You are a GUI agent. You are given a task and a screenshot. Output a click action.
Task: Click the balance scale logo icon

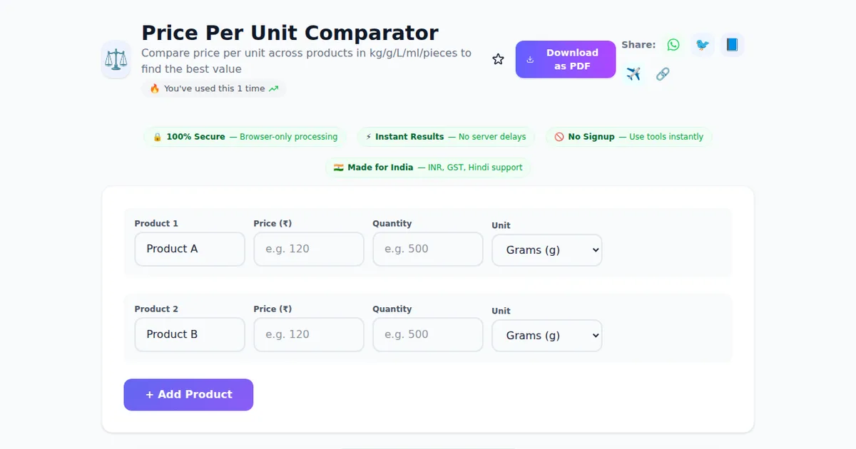tap(116, 59)
